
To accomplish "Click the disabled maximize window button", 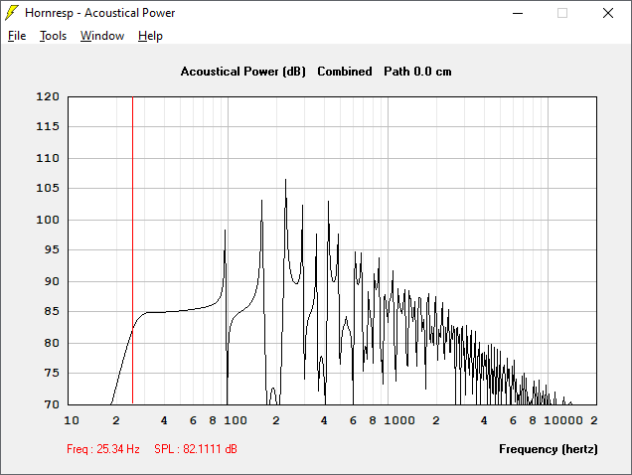I will 562,13.
